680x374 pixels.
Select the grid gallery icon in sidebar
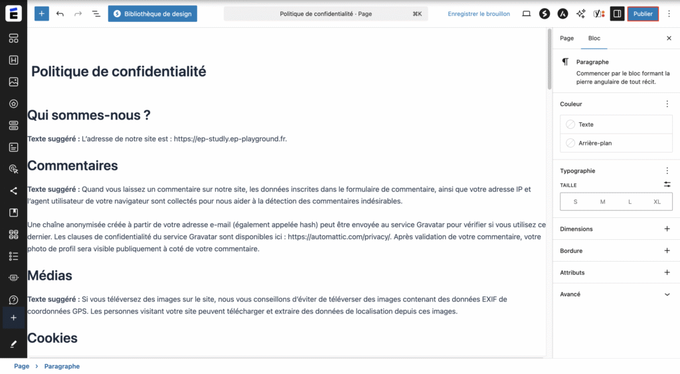(13, 234)
